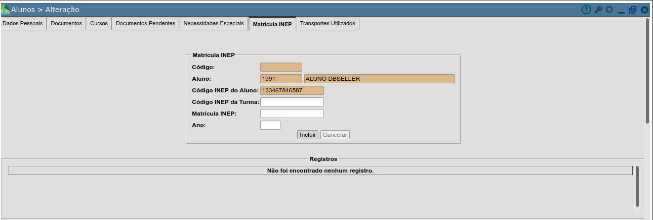Click into the Matrícula INEP input field

point(292,114)
